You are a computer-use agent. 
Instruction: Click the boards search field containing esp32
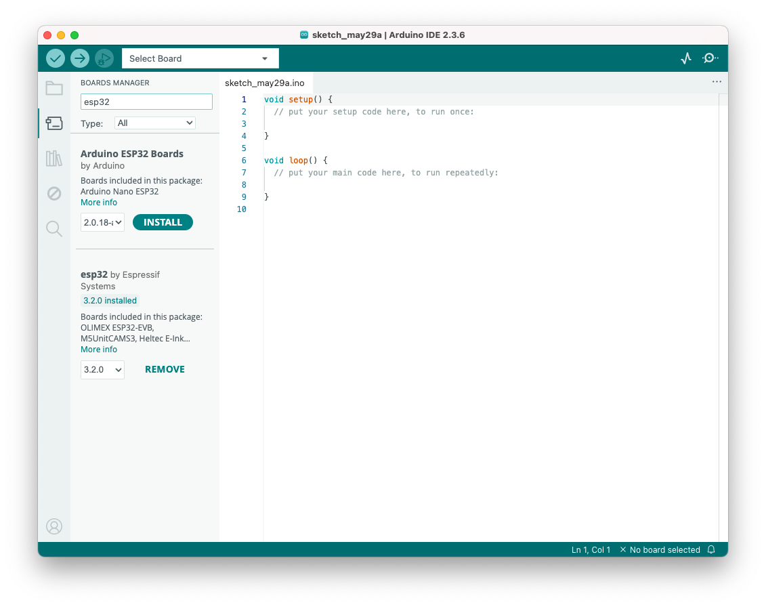(x=146, y=102)
